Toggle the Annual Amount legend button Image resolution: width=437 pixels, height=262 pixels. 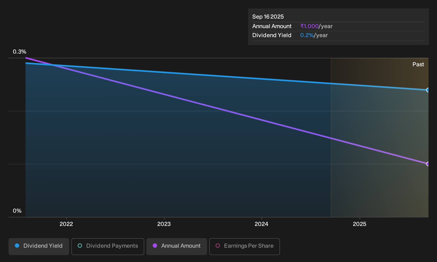[177, 247]
